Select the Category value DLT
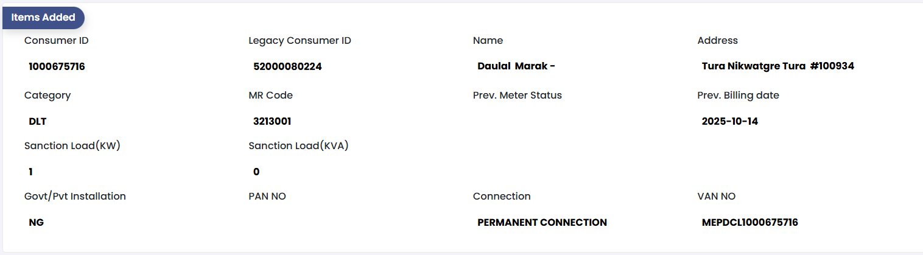 38,122
